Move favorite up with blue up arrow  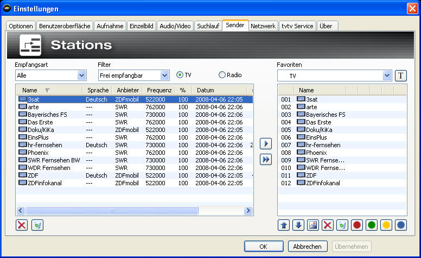point(284,225)
